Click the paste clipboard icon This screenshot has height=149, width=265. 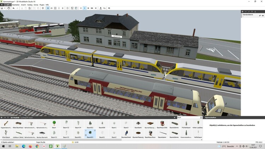pyautogui.click(x=29, y=8)
